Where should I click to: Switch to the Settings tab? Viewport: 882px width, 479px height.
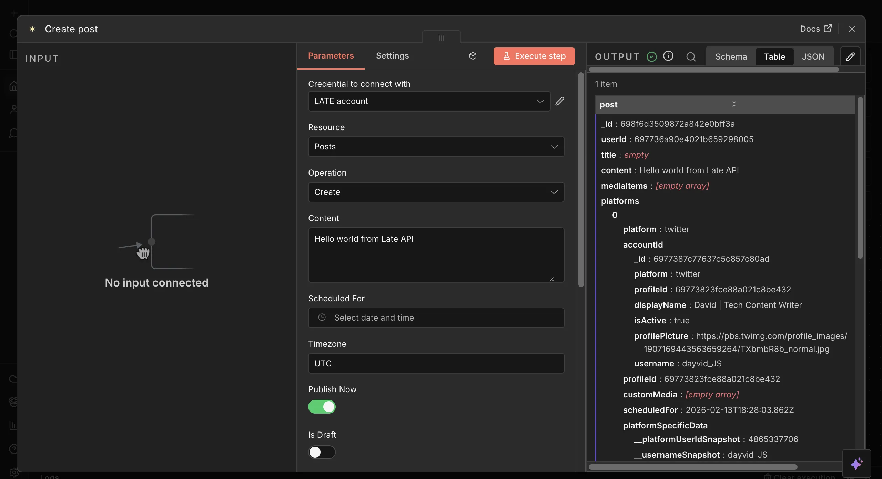pyautogui.click(x=392, y=55)
